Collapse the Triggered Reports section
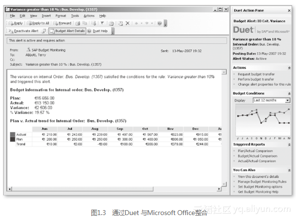Viewport: 296px width, 219px height. [x=289, y=145]
